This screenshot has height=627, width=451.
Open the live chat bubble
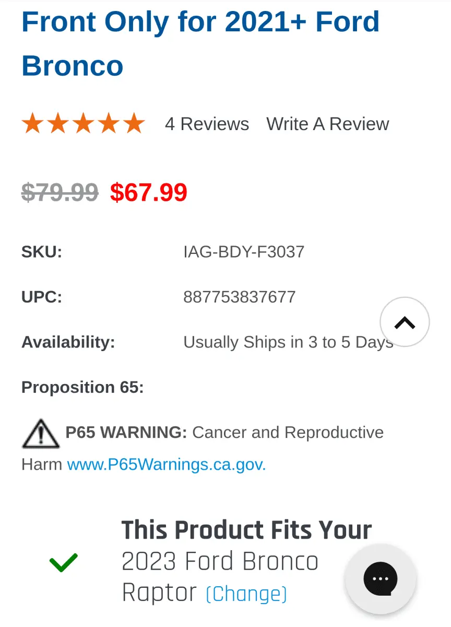pyautogui.click(x=381, y=579)
